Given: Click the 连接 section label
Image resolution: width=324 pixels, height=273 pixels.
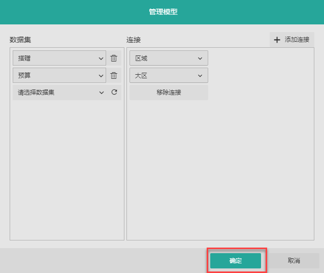Looking at the screenshot, I should coord(134,40).
